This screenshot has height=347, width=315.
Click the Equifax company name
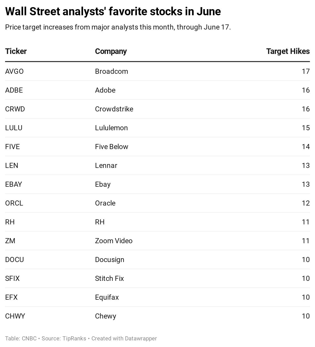(107, 297)
